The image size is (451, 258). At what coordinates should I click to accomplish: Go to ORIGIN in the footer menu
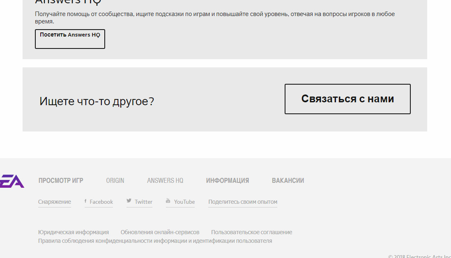pyautogui.click(x=115, y=181)
